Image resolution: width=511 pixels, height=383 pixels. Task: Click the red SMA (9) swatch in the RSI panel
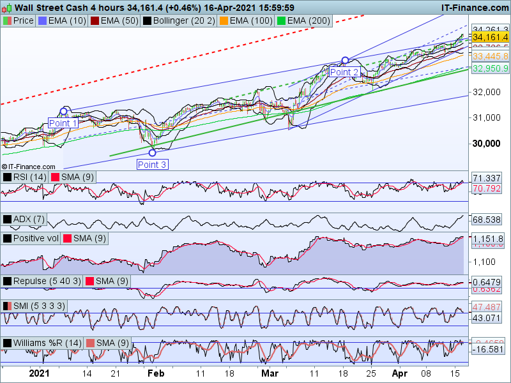pyautogui.click(x=55, y=177)
